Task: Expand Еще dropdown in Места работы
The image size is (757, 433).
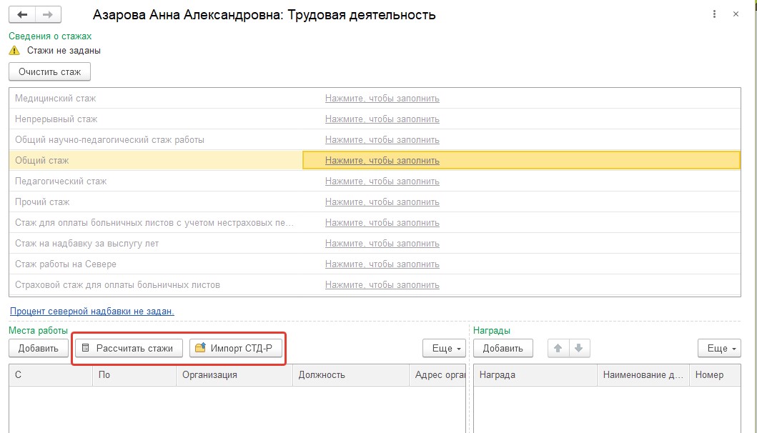Action: (x=444, y=348)
